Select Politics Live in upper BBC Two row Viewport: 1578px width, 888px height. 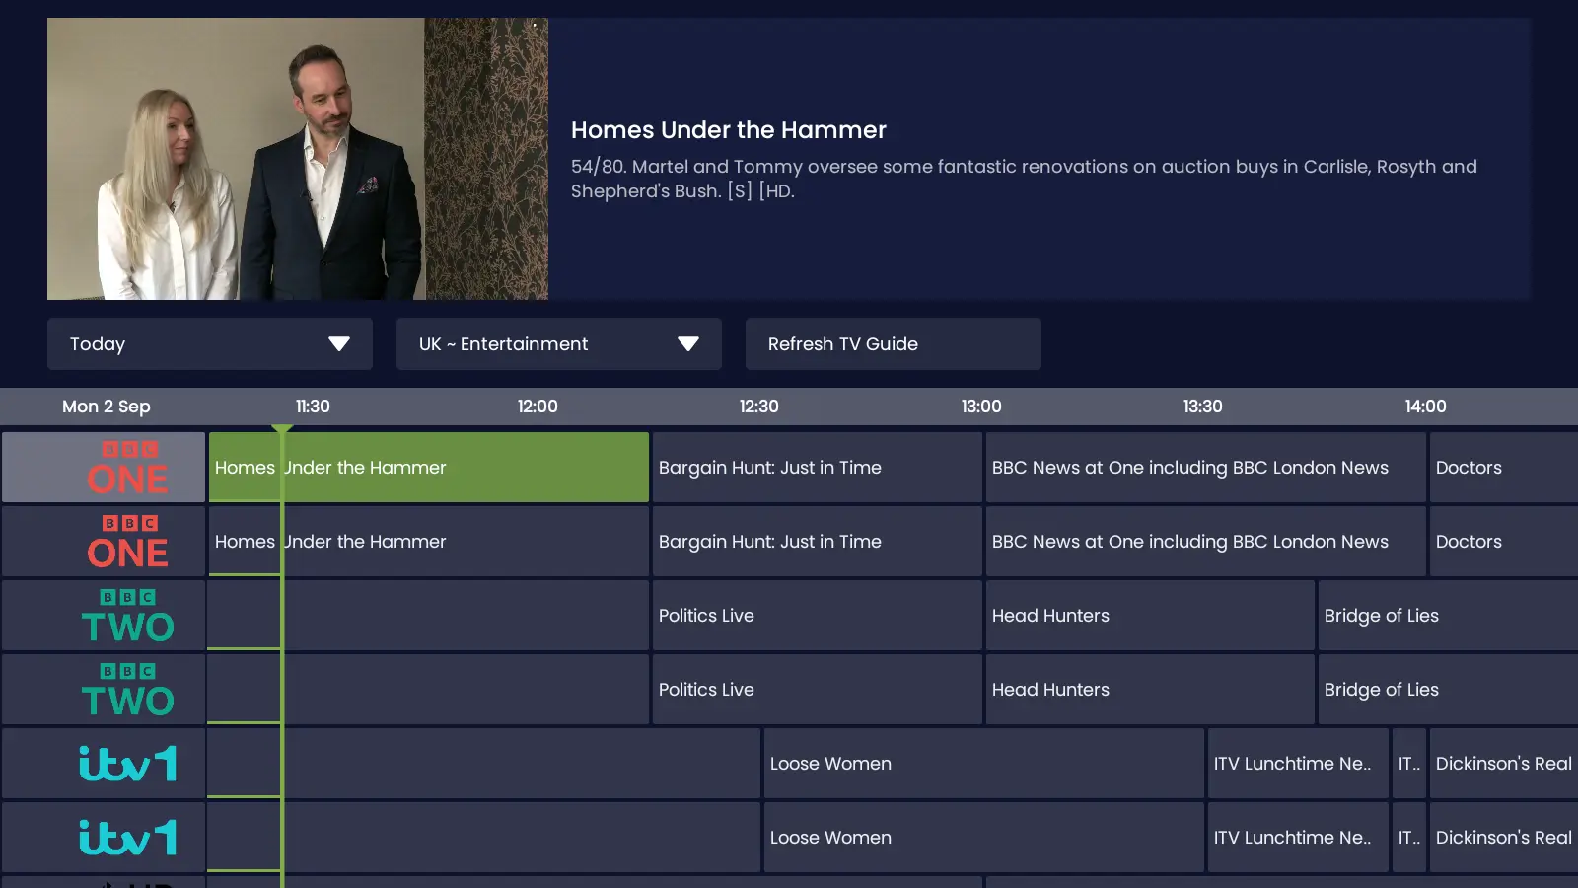[817, 616]
